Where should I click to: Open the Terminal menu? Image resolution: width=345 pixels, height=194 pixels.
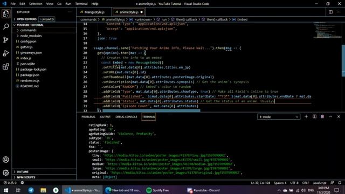pyautogui.click(x=81, y=4)
